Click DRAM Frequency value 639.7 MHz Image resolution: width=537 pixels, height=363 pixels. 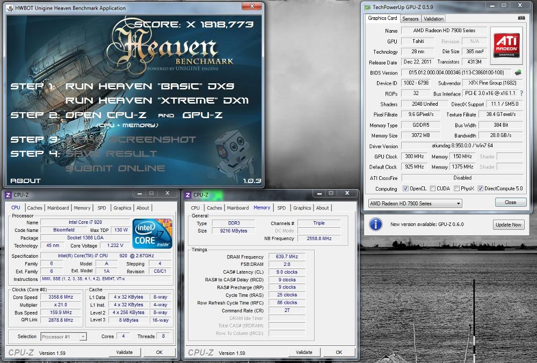(x=287, y=257)
